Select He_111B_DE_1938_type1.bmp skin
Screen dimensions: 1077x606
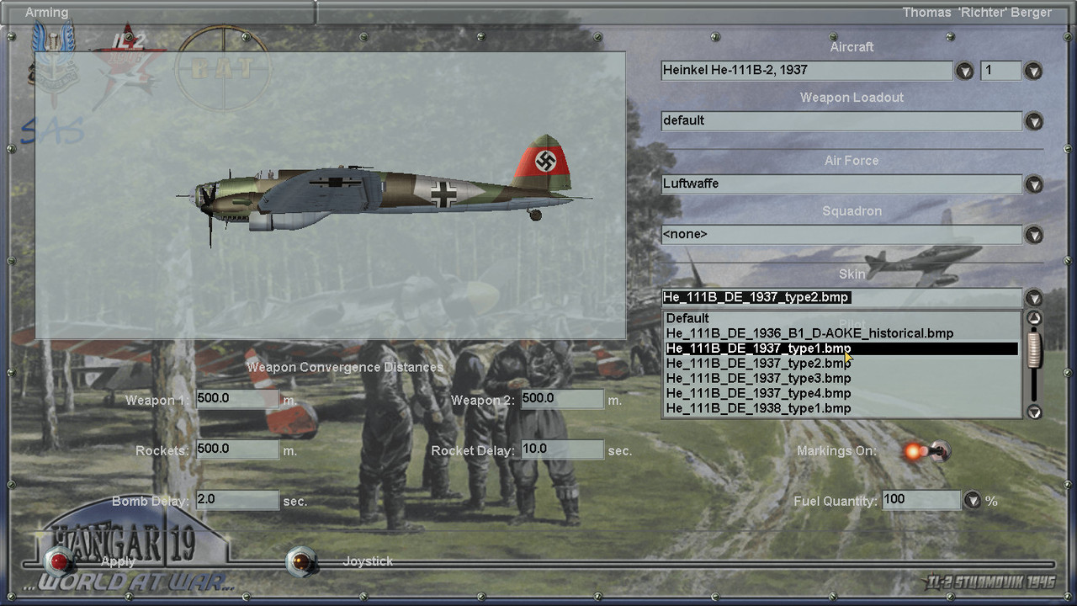[841, 408]
